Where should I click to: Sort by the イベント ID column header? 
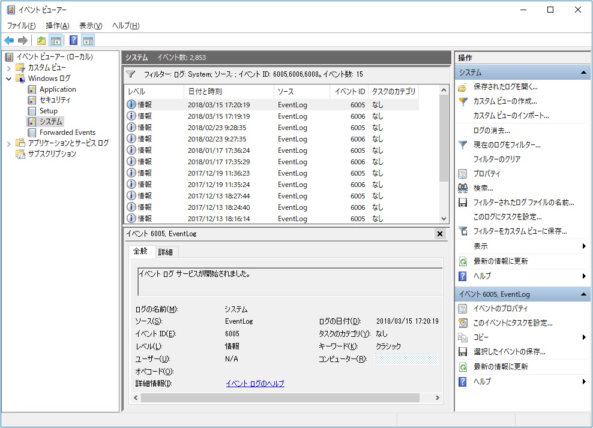click(x=349, y=92)
